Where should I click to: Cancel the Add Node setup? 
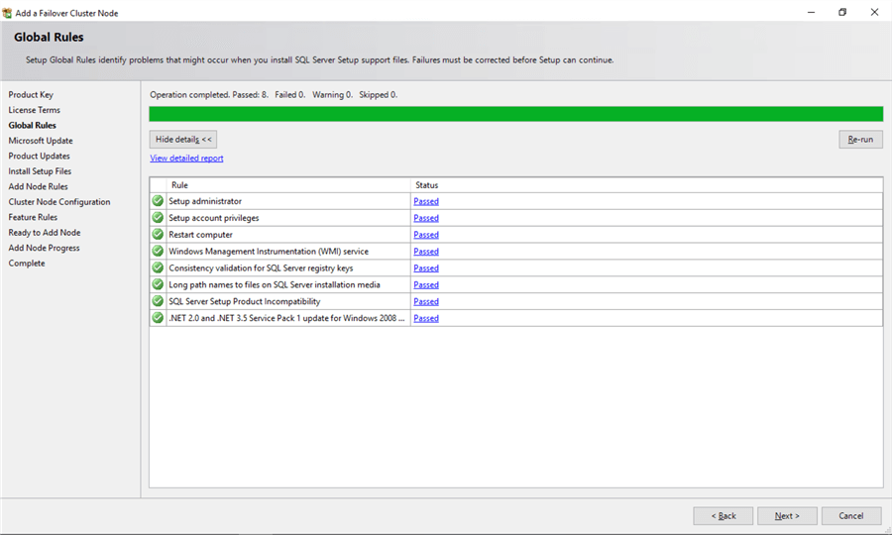coord(851,515)
